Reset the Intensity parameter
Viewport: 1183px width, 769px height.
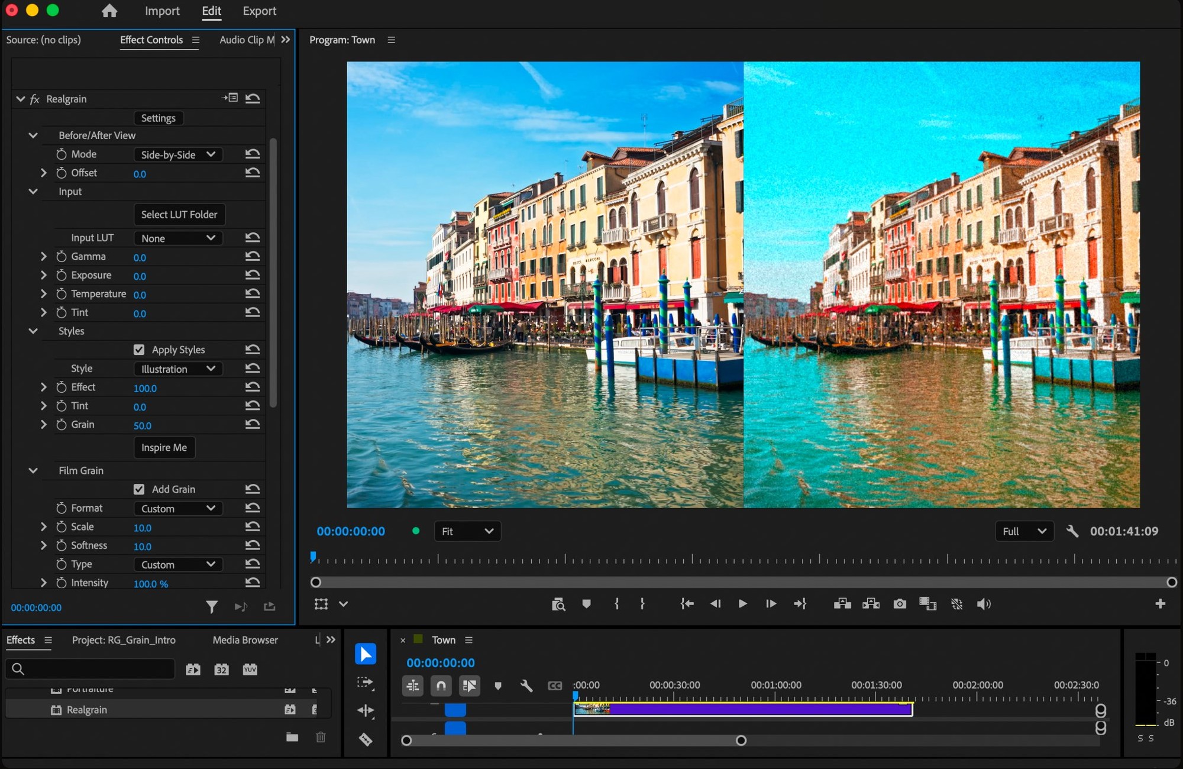253,583
